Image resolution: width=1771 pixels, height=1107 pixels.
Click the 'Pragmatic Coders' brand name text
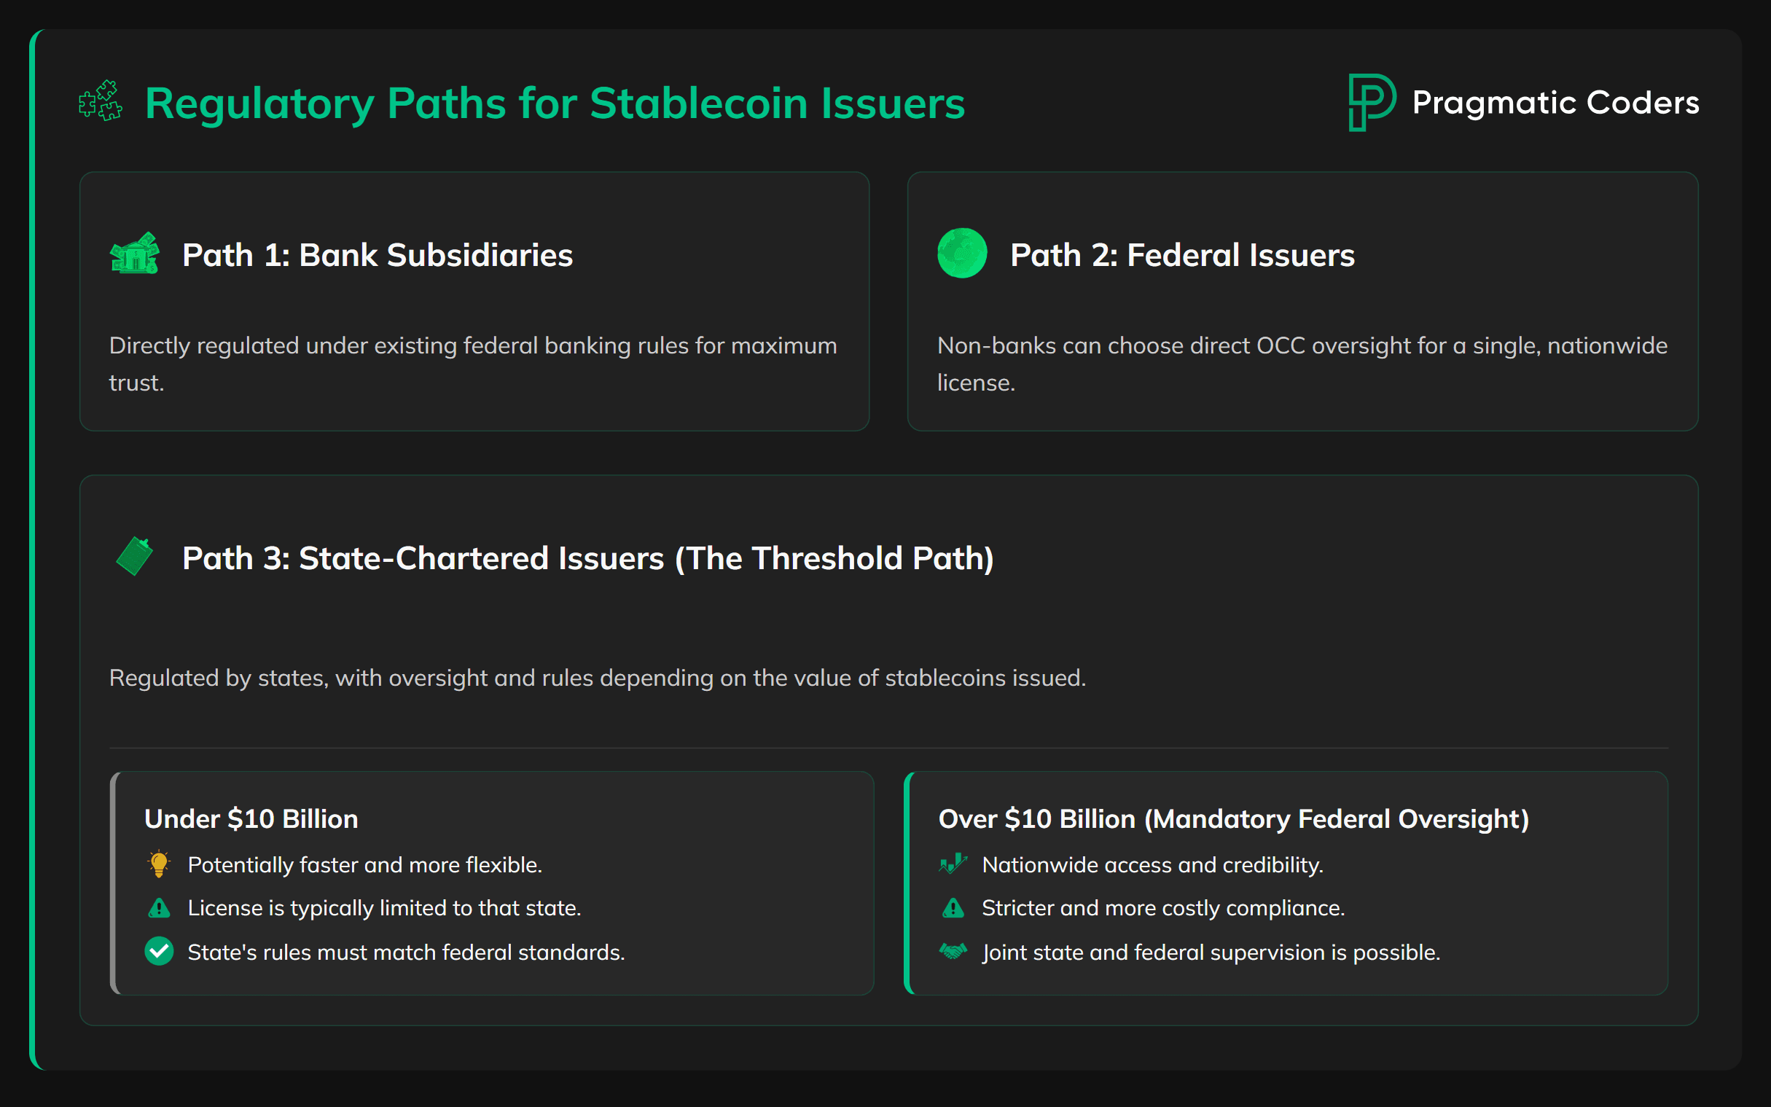click(x=1555, y=103)
